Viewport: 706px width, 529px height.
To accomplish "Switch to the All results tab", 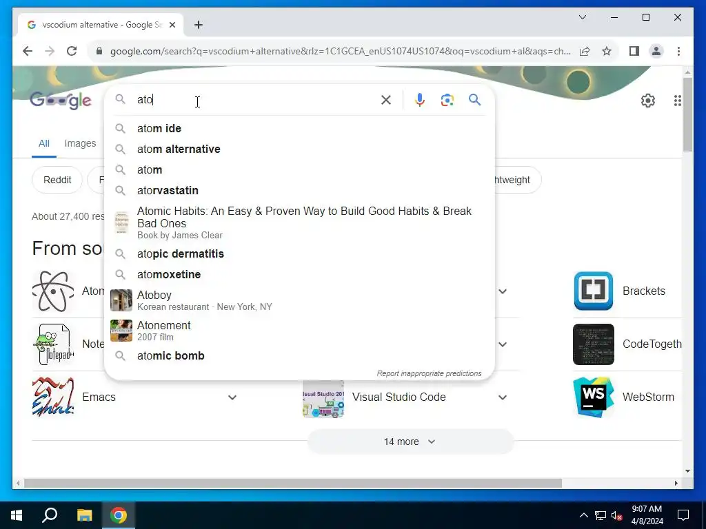I will coord(43,143).
